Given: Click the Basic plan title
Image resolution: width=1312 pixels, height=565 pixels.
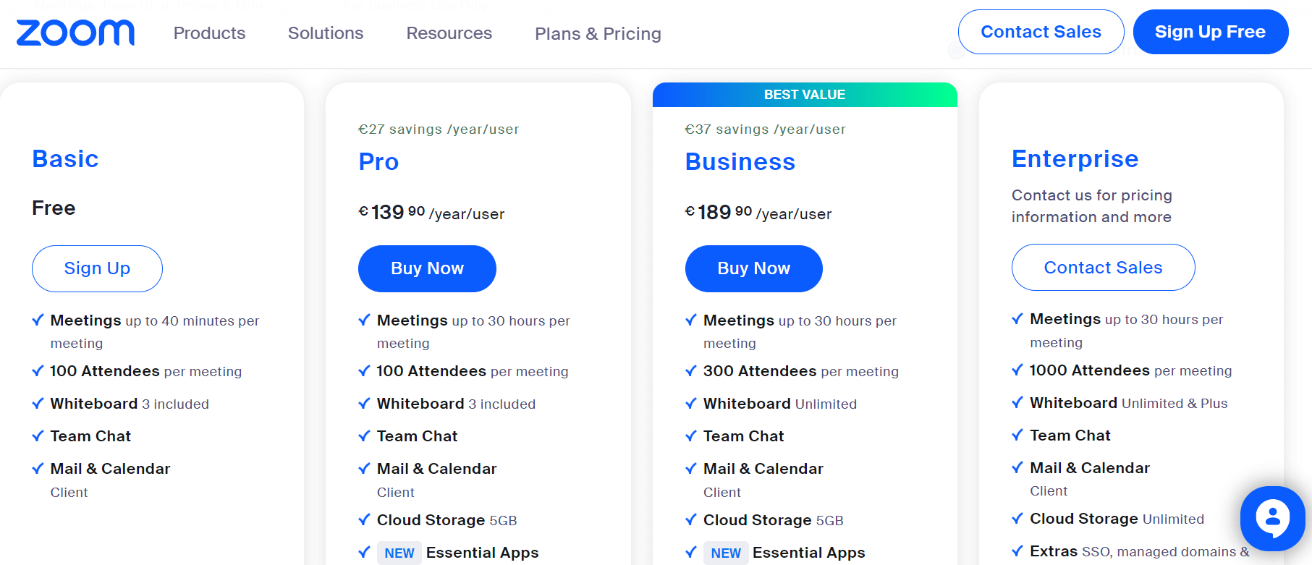Looking at the screenshot, I should pyautogui.click(x=65, y=158).
